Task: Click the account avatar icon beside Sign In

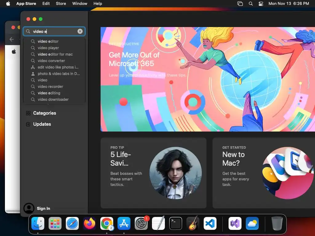Action: pos(29,208)
